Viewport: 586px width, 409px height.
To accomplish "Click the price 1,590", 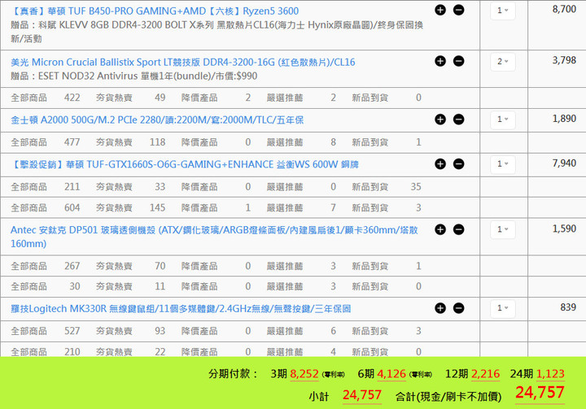I will tap(564, 228).
